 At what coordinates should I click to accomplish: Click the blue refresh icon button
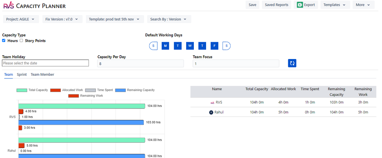(x=292, y=63)
